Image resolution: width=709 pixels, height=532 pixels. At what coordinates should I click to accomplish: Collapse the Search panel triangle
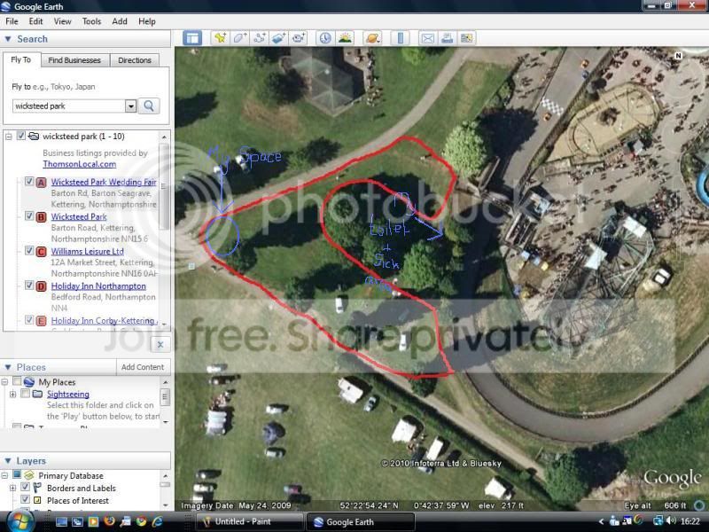(8, 39)
